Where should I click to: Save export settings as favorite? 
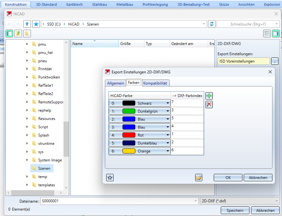click(110, 178)
